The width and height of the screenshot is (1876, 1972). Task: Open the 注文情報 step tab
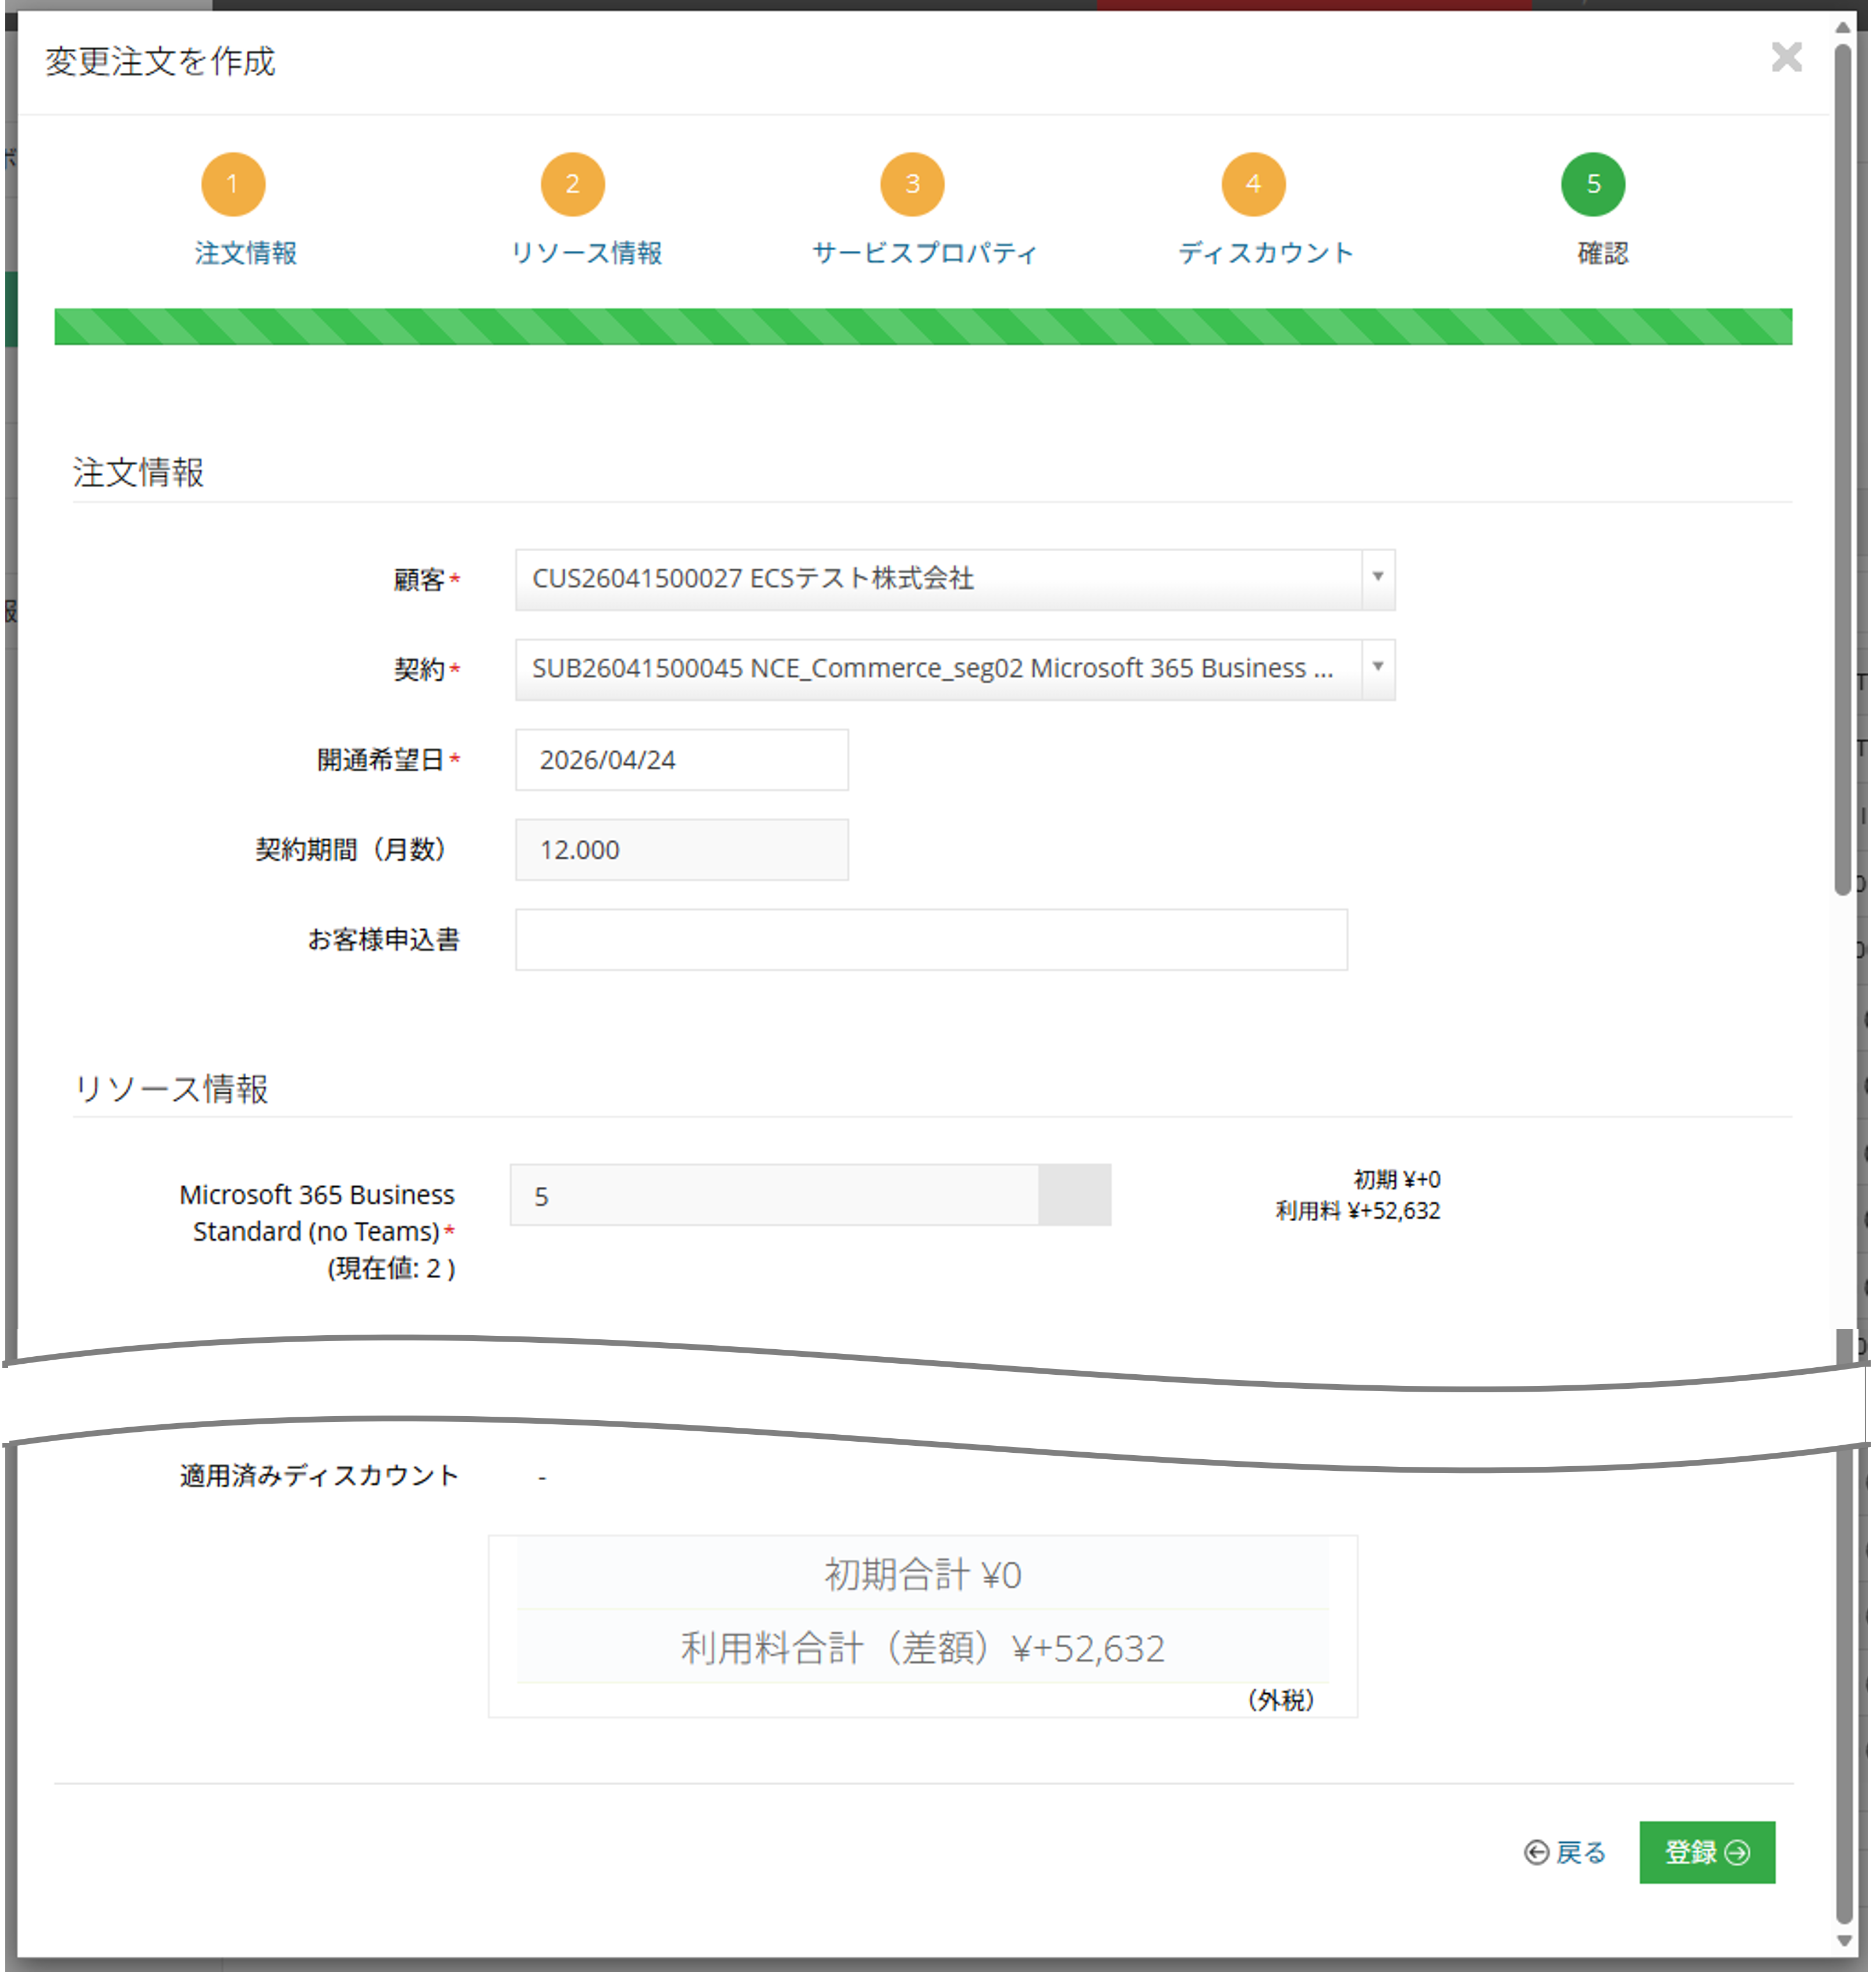(x=246, y=253)
